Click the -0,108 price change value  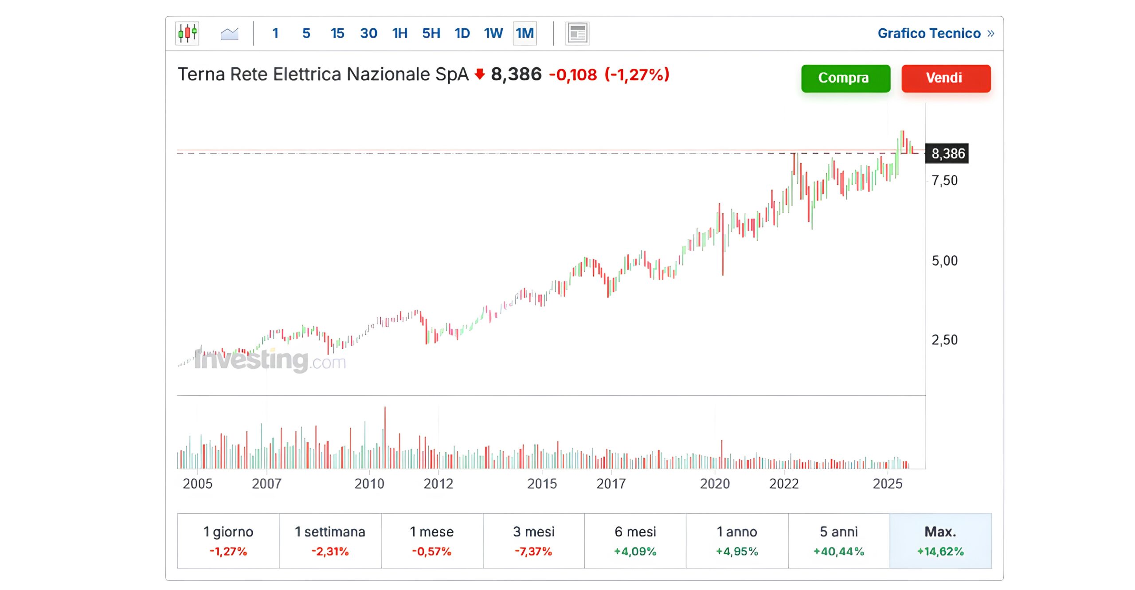pos(573,74)
